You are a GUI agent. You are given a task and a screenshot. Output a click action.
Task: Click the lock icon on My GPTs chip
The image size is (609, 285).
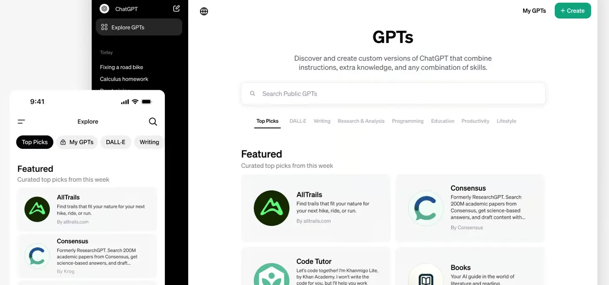(63, 142)
